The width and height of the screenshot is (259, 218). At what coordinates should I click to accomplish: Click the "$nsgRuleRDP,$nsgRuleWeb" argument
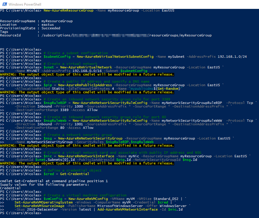130,142
